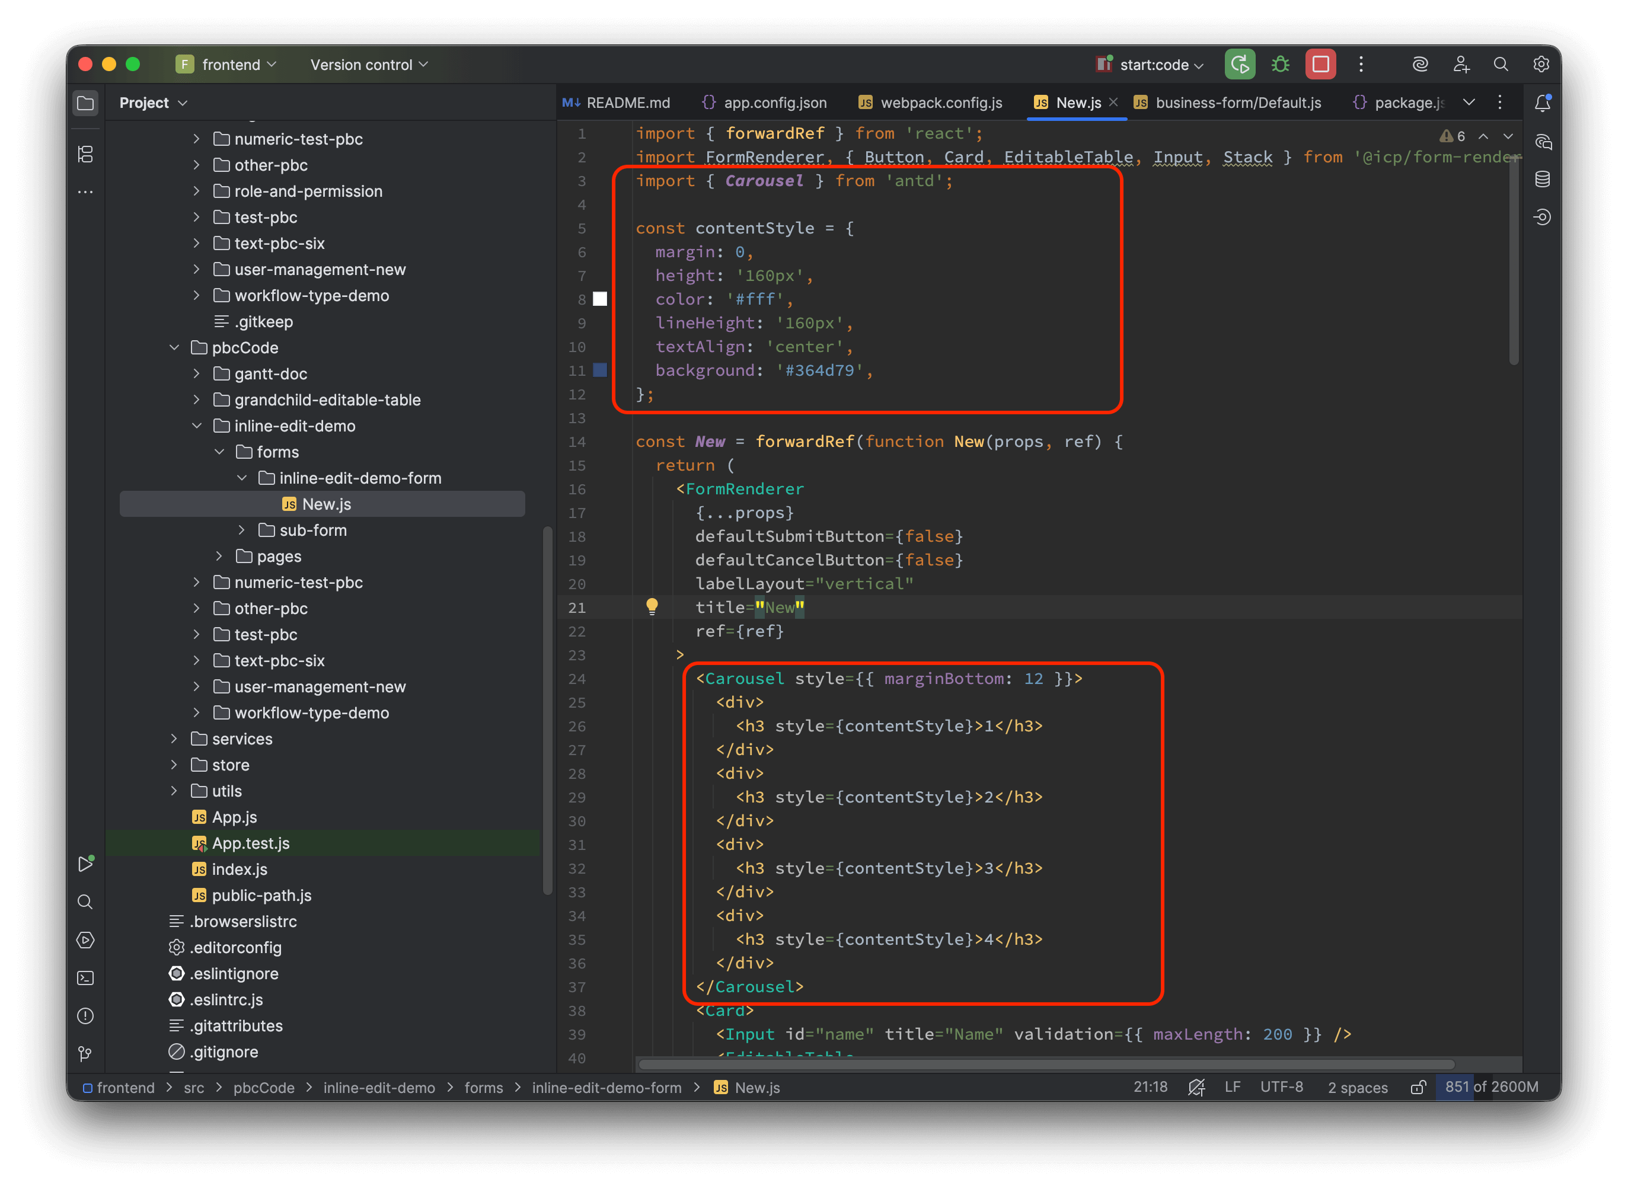This screenshot has height=1189, width=1628.
Task: Switch to the app.config.json tab
Action: (765, 103)
